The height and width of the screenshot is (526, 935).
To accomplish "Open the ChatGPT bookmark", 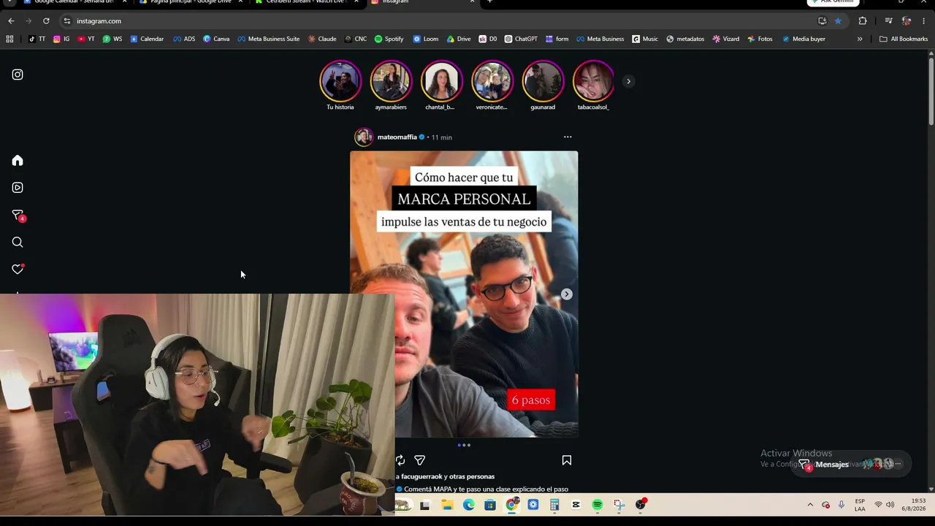I will (520, 39).
